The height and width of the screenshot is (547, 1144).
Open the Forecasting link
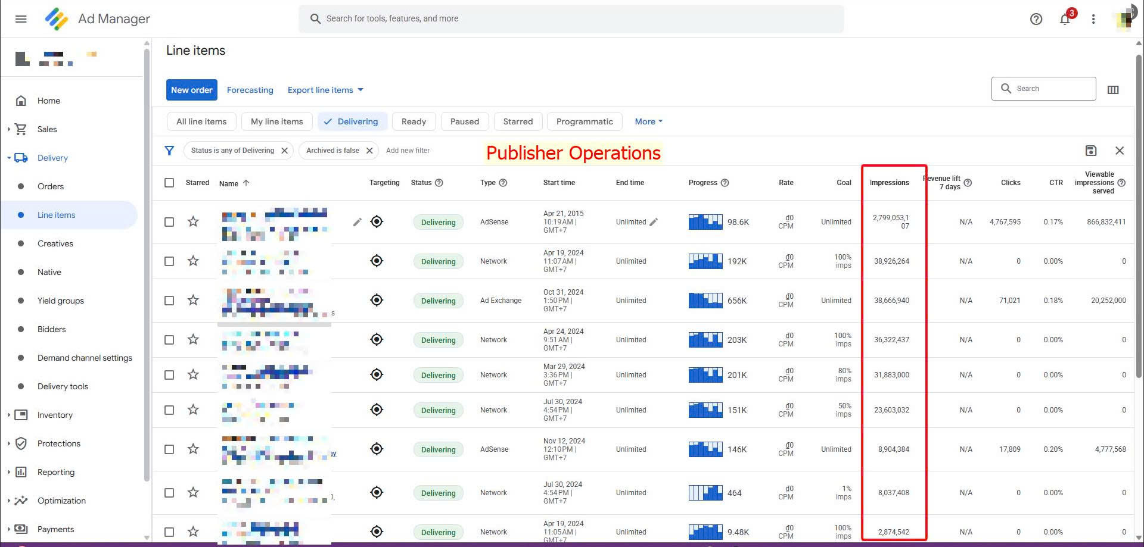point(250,90)
